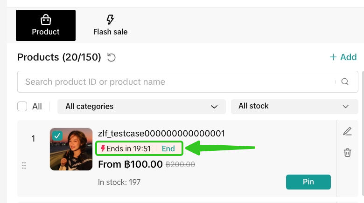This screenshot has height=203, width=364.
Task: Pin the zlf_testcase product
Action: (x=308, y=182)
